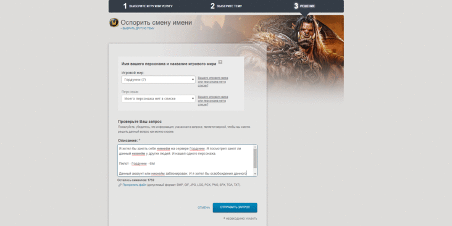Click the description box scrollbar down arrow
Screen dimensions: 452x226
point(255,174)
